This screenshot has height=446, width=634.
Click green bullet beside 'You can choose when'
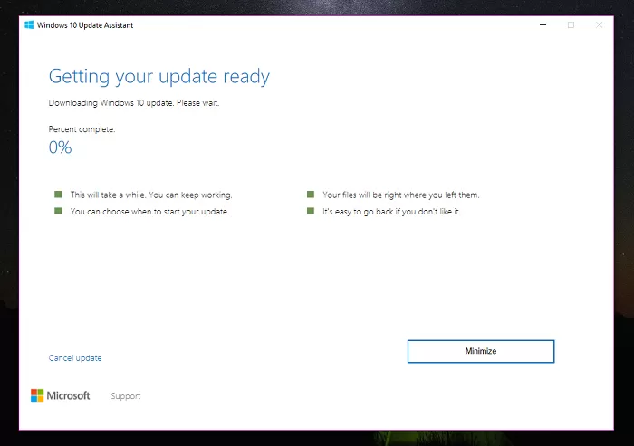[x=58, y=211]
